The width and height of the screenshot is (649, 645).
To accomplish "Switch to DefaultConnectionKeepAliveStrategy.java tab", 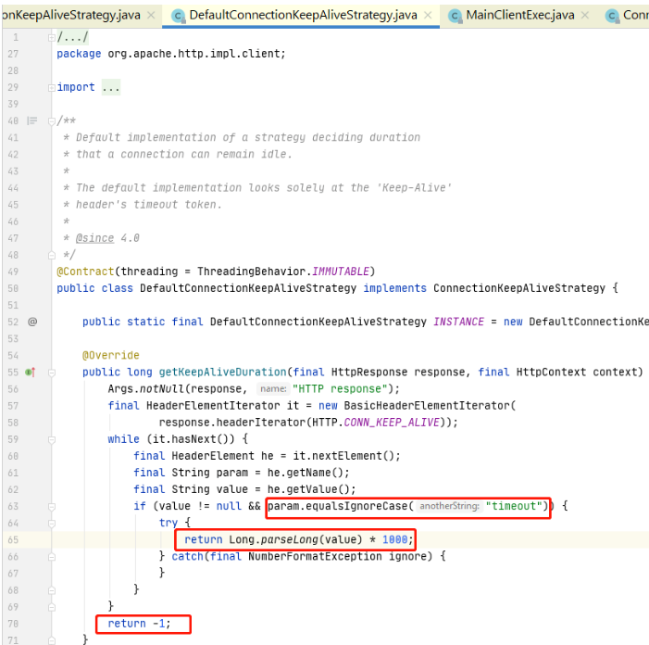I will [303, 16].
